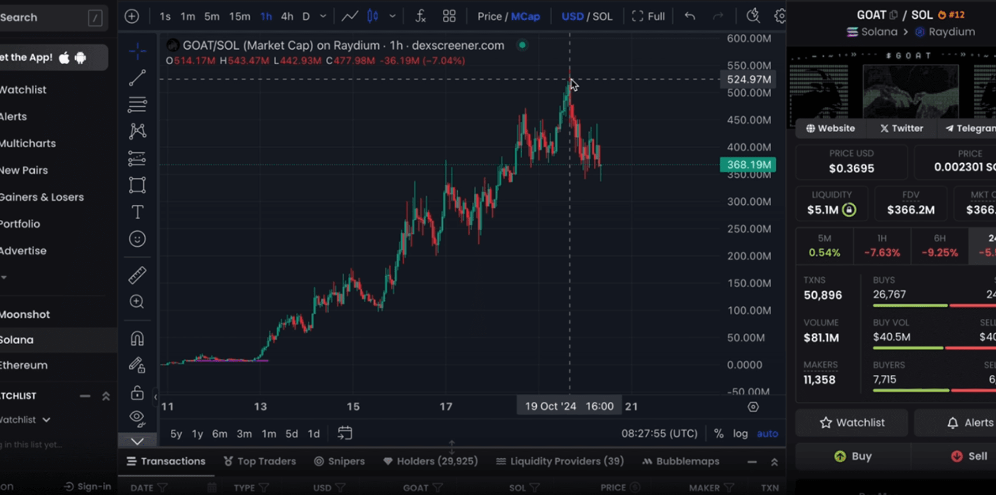Switch to Full screen chart mode

coord(648,17)
